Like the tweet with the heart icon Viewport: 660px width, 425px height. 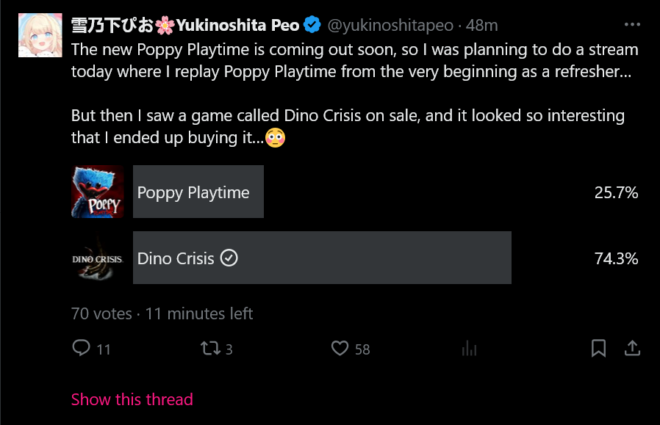coord(340,348)
